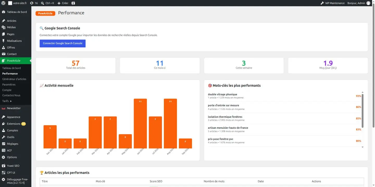The image size is (375, 187).
Task: Click the Aug 2026 bar showing 11
Action: [170, 124]
